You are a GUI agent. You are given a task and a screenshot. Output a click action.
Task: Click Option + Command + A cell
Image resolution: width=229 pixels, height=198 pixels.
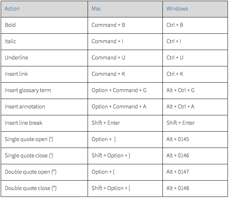click(125, 107)
